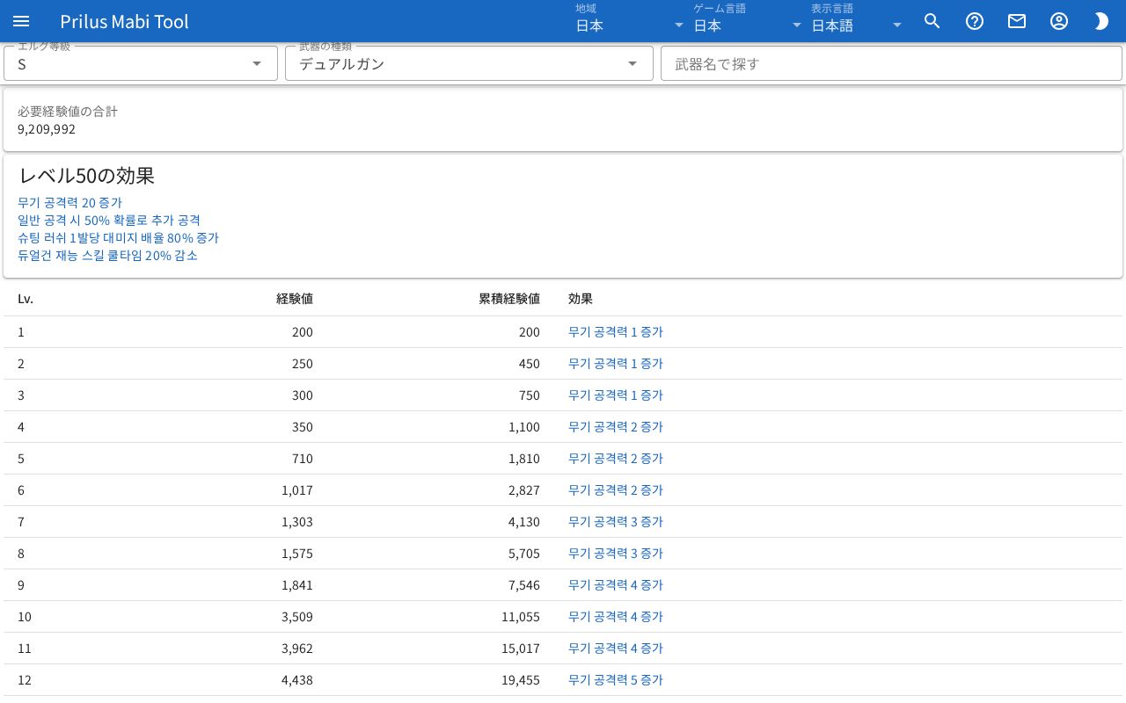
Task: Open the 表示言語 display language dropdown
Action: 858,25
